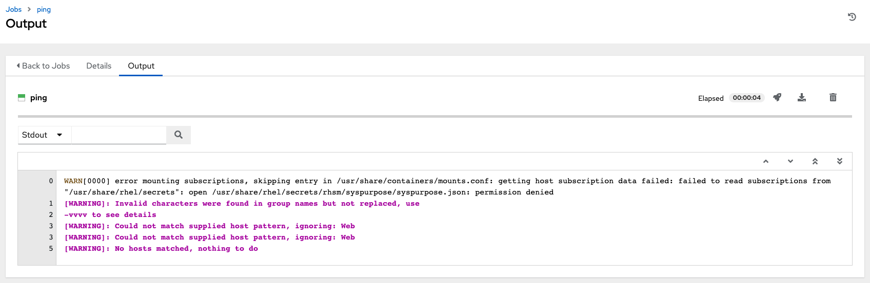Screen dimensions: 870x283
Task: Click the ping breadcrumb link
Action: click(x=44, y=9)
